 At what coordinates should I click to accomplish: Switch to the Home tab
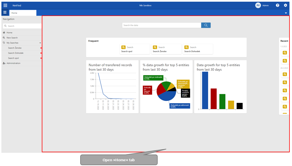[x=22, y=13]
